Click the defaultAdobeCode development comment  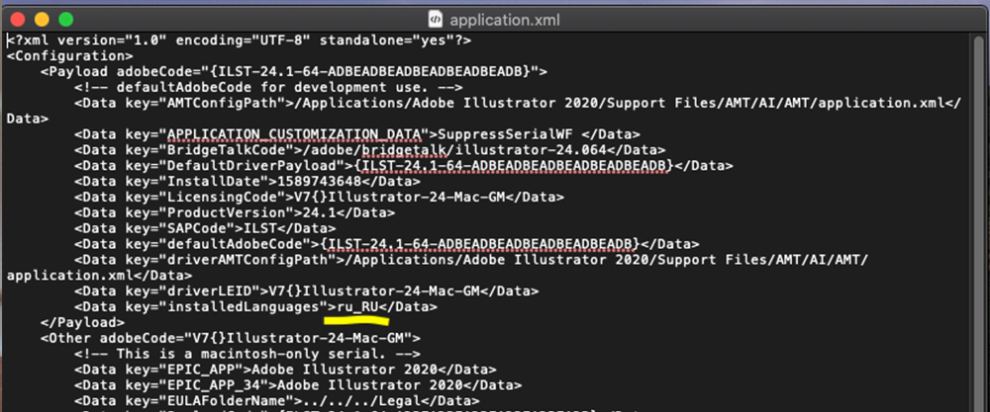269,88
